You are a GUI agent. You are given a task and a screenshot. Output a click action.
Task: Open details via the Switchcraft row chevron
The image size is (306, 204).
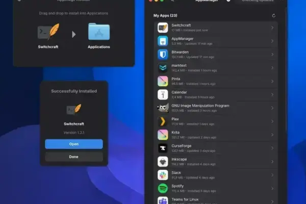(x=272, y=28)
